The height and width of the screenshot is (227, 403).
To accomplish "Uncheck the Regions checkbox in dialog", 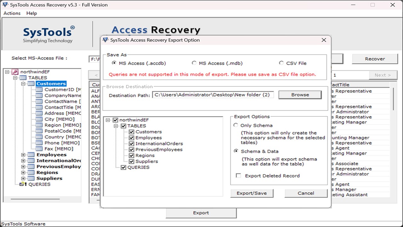I will pyautogui.click(x=132, y=155).
